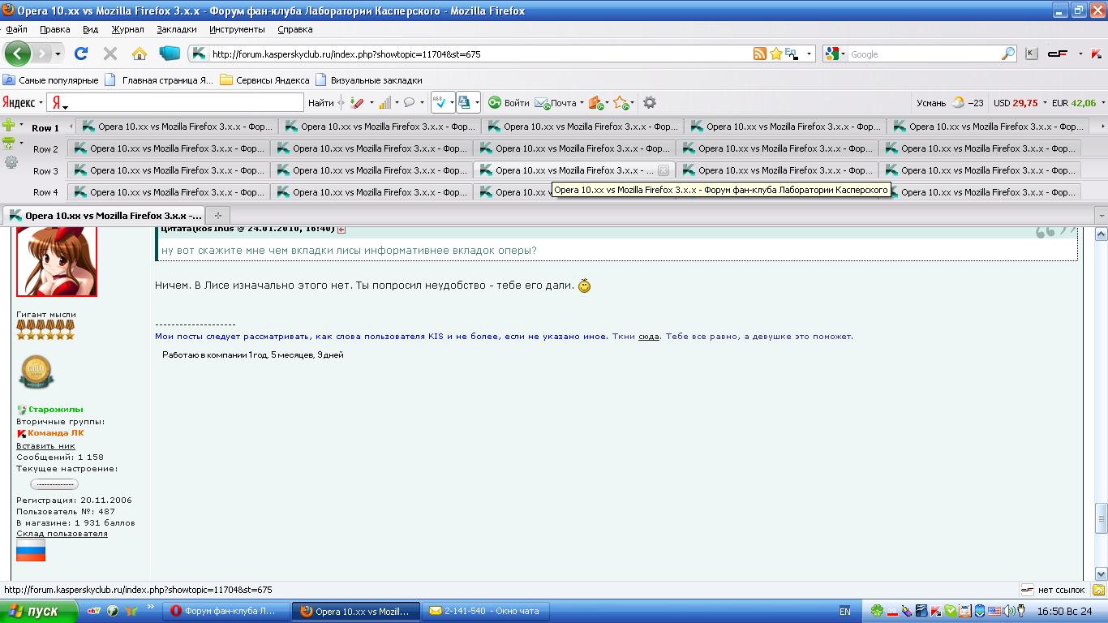Click the page scroll-down arrow
This screenshot has height=623, width=1108.
[1101, 574]
